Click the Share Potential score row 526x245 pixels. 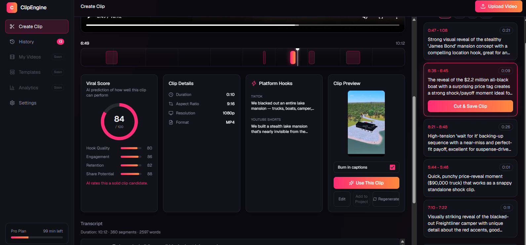pos(119,174)
